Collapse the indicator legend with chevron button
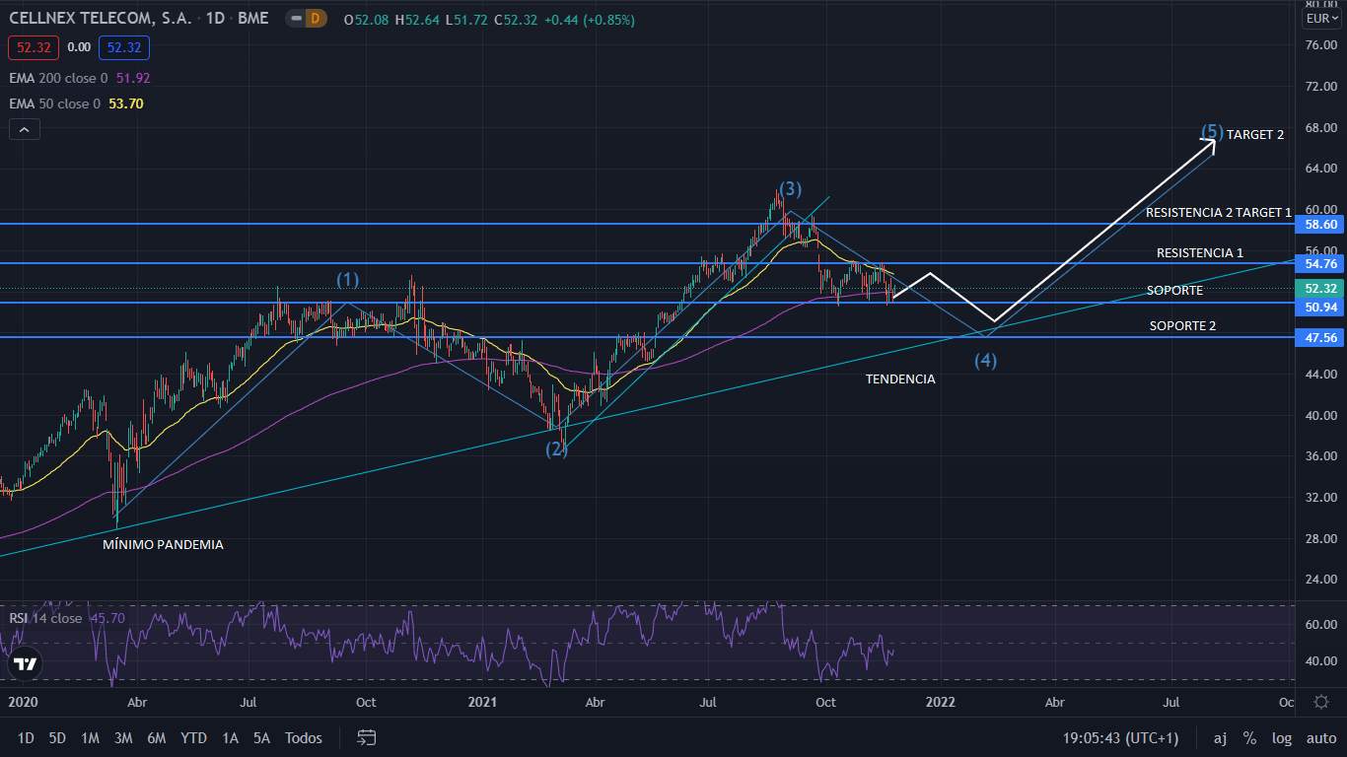1347x757 pixels. (25, 129)
